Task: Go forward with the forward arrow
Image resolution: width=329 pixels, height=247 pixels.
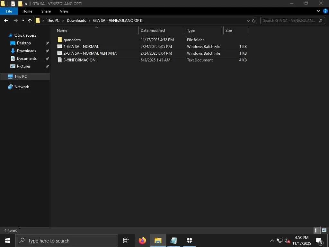Action: click(15, 21)
